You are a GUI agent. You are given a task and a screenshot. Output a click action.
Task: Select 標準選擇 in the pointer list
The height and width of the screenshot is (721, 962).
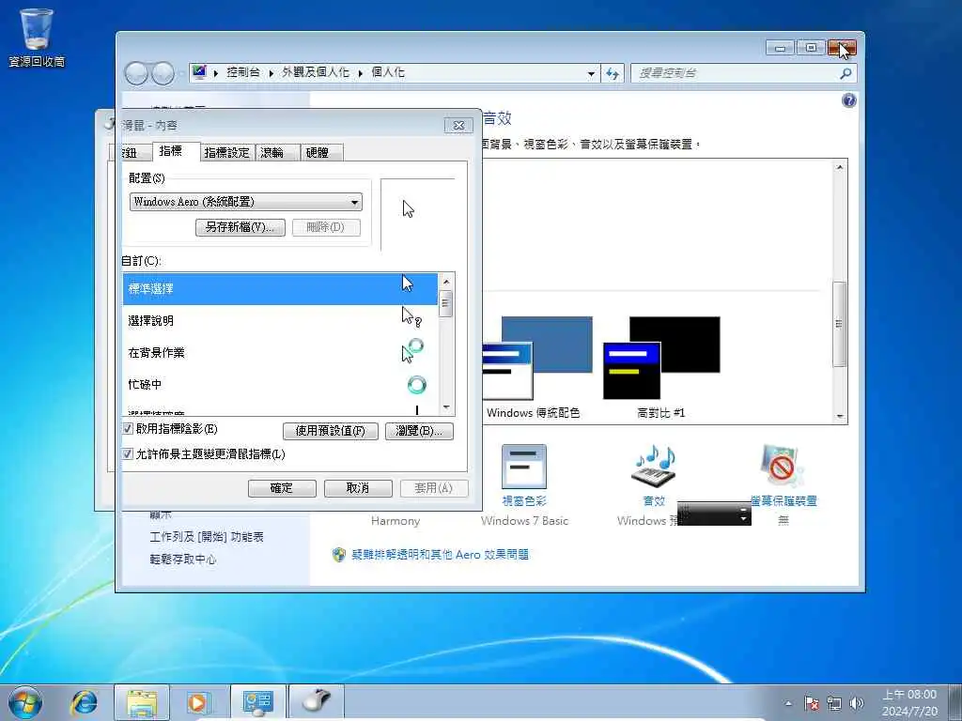click(x=280, y=289)
